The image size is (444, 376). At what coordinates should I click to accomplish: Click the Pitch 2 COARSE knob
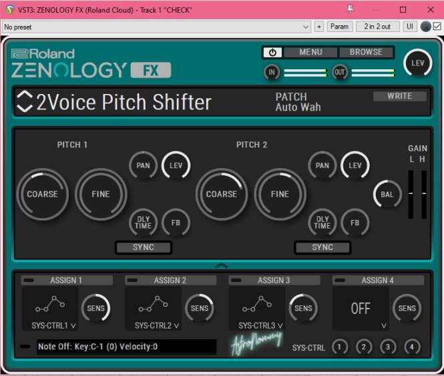[x=222, y=194]
